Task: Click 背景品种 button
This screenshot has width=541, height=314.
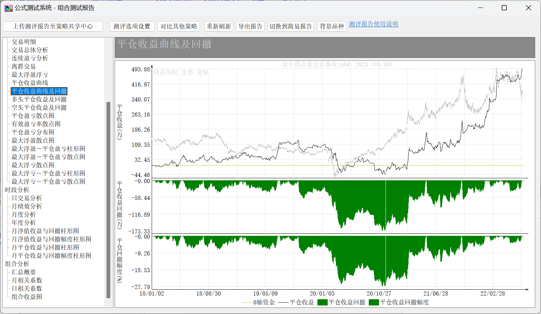Action: click(x=331, y=26)
